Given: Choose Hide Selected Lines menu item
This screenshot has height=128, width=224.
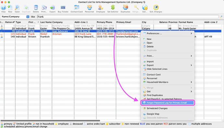Looking at the screenshot, I should (x=168, y=69).
